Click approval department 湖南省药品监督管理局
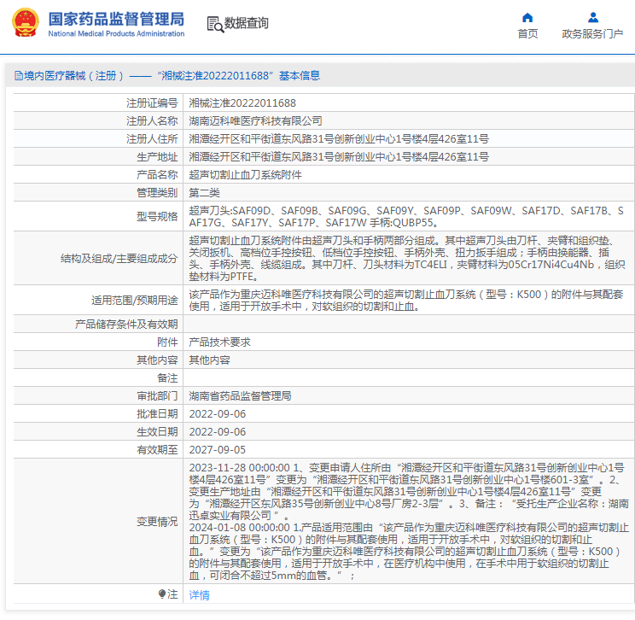The image size is (635, 620). tap(240, 396)
